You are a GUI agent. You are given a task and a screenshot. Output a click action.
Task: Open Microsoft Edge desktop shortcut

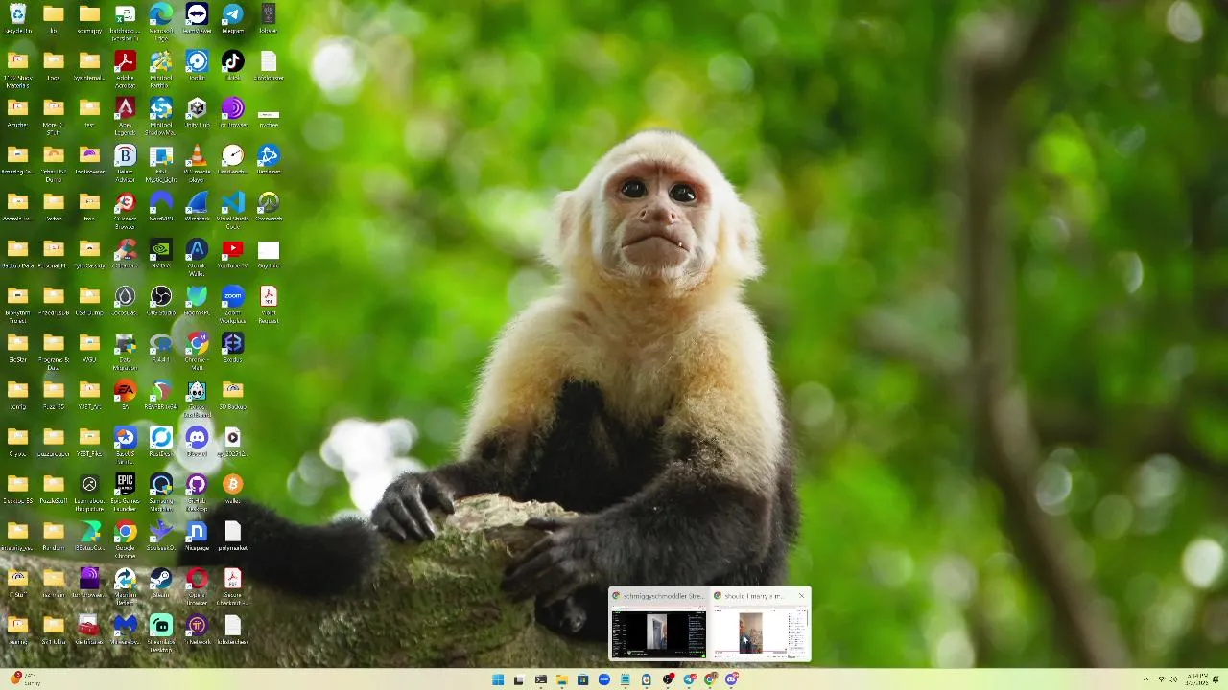click(161, 18)
